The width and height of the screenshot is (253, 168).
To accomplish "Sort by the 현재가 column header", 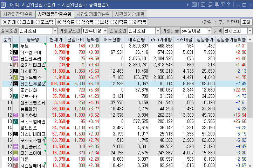I will pyautogui.click(x=56, y=39).
